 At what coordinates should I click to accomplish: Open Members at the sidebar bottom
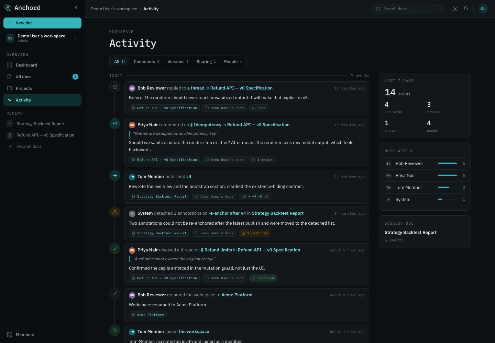click(x=42, y=335)
